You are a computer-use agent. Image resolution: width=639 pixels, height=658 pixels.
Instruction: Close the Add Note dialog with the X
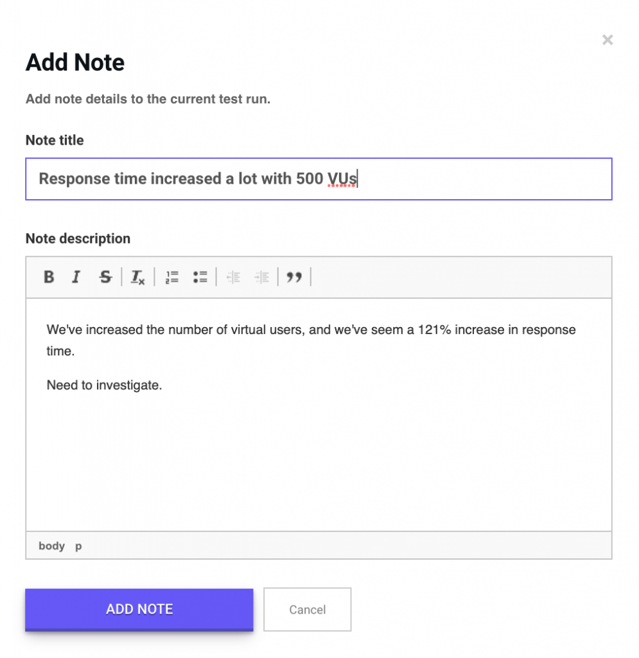pyautogui.click(x=607, y=40)
